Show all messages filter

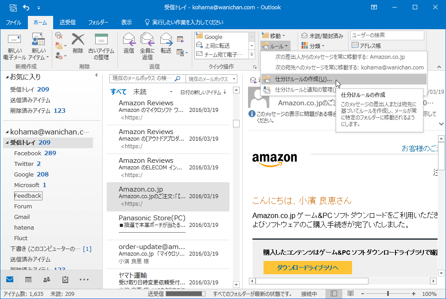tap(118, 92)
